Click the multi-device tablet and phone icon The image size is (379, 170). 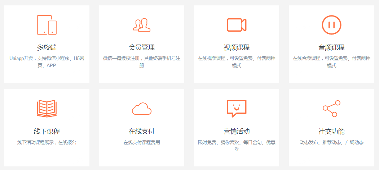click(47, 25)
